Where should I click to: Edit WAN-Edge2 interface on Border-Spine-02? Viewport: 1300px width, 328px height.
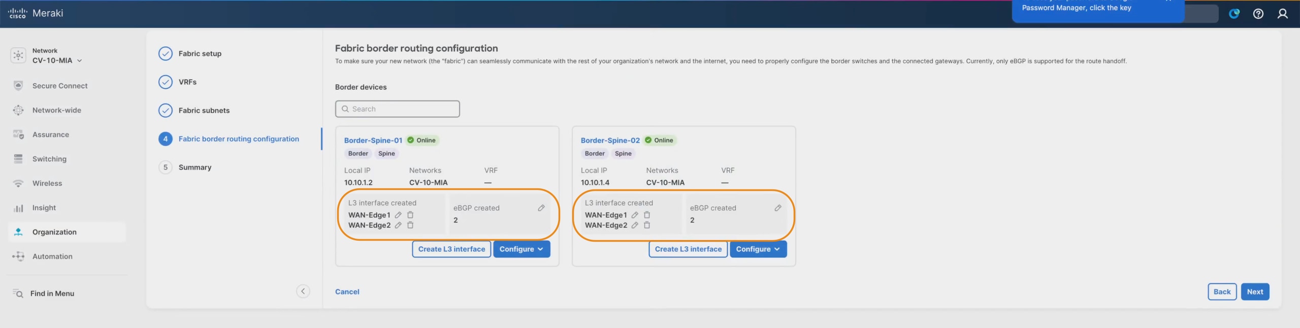pos(635,225)
